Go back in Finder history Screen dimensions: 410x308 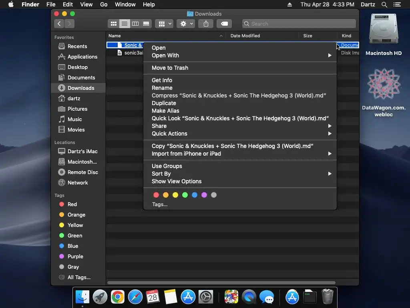point(59,24)
